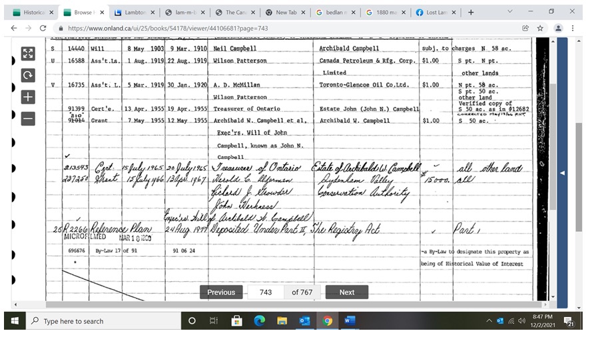Viewport: 612px width, 343px height.
Task: Click the share page icon in address bar
Action: pos(525,29)
